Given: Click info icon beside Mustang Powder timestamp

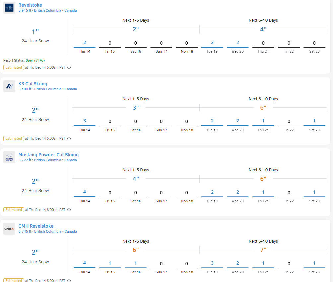Looking at the screenshot, I should point(69,210).
